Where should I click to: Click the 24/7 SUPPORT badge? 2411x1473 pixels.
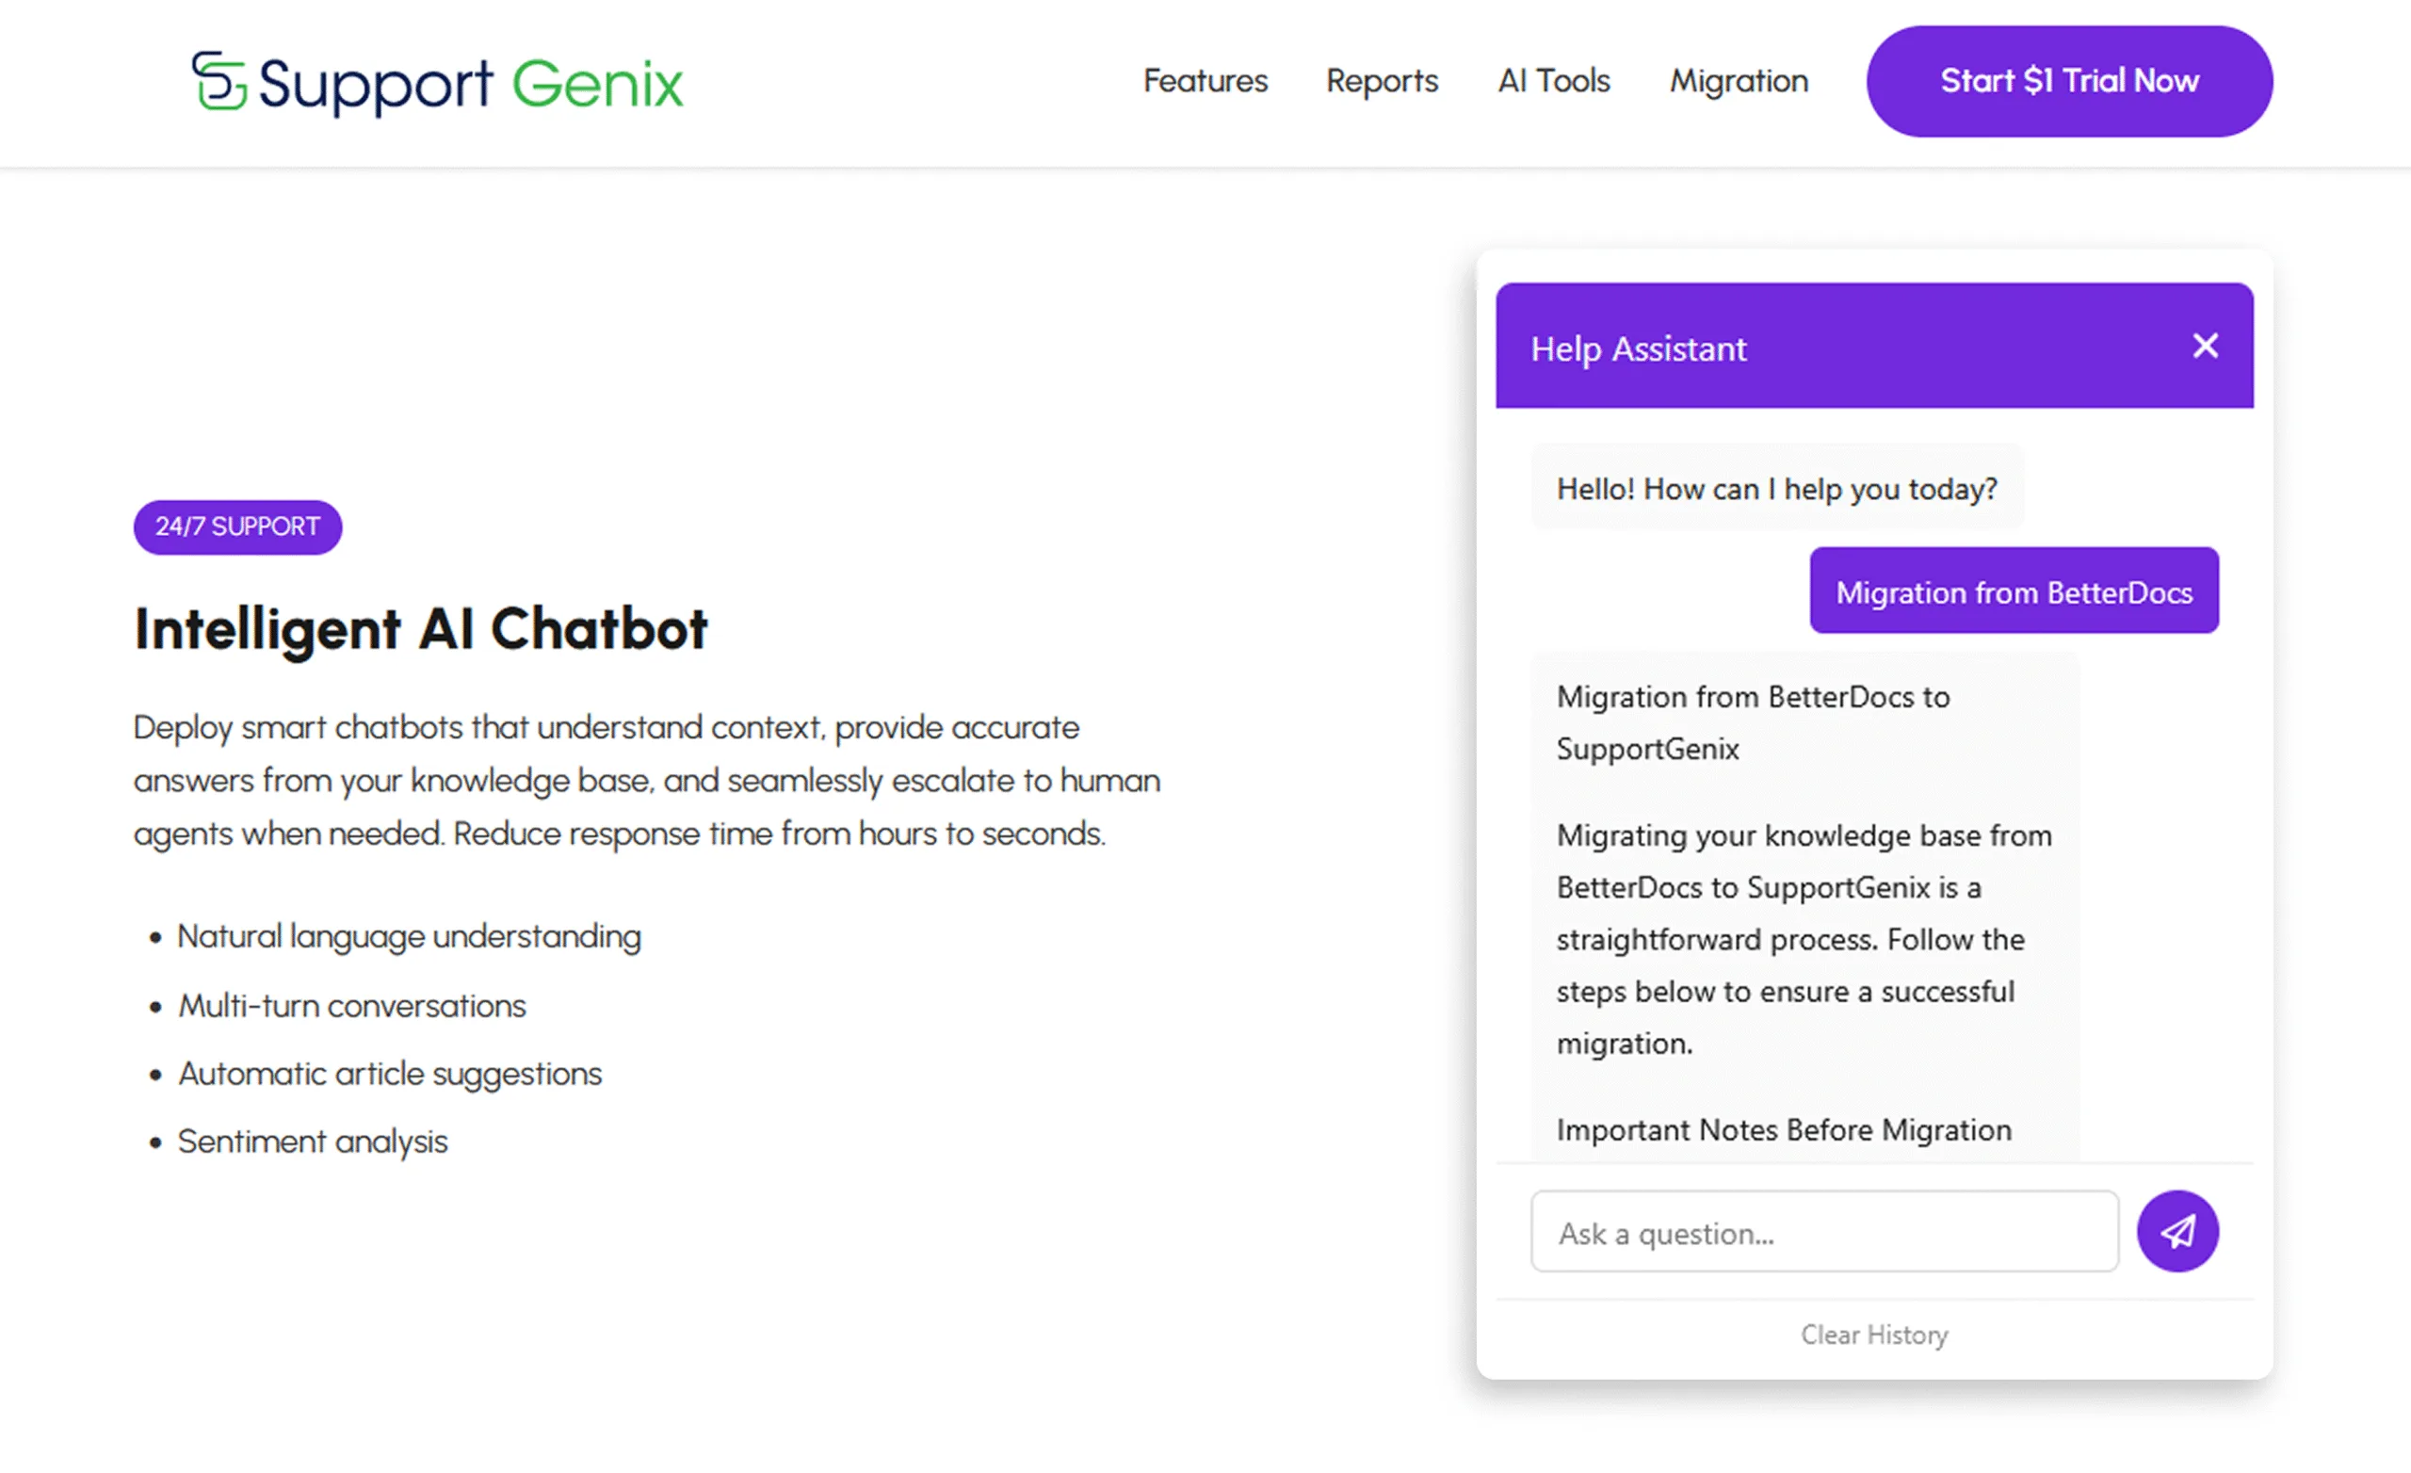pos(237,527)
